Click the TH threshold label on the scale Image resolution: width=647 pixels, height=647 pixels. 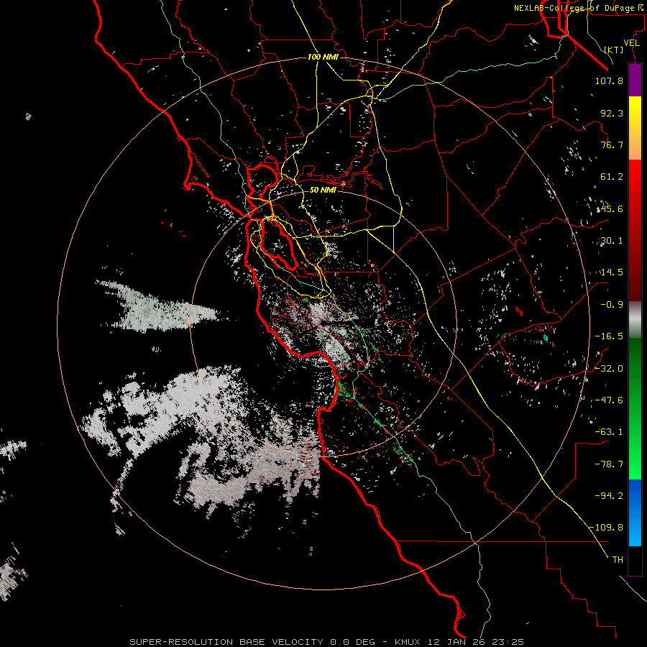618,559
